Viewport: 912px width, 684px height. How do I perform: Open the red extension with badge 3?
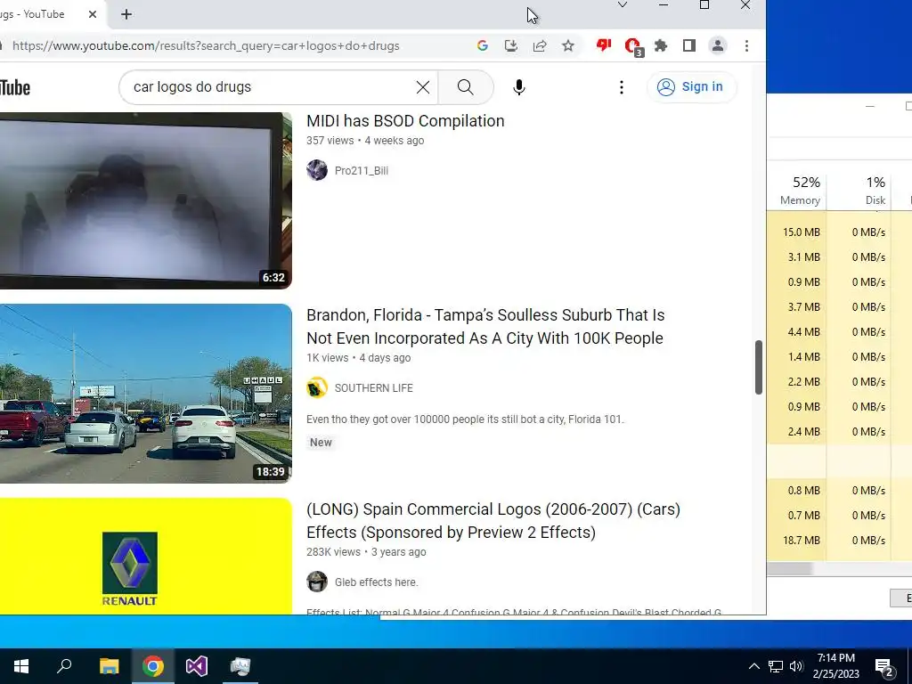[633, 46]
